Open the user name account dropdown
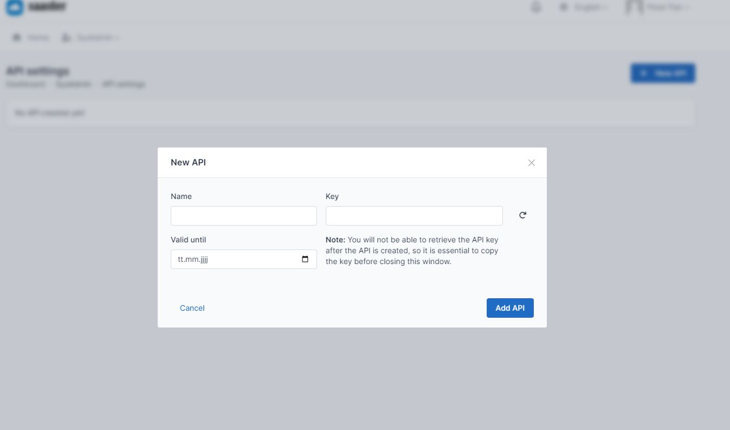Image resolution: width=730 pixels, height=430 pixels. [668, 8]
